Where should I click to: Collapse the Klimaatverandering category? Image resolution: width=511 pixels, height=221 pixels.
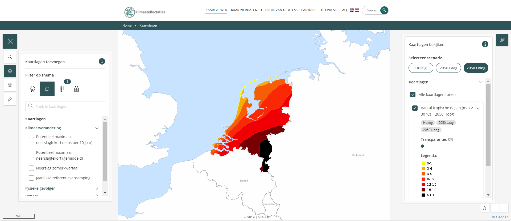(97, 128)
